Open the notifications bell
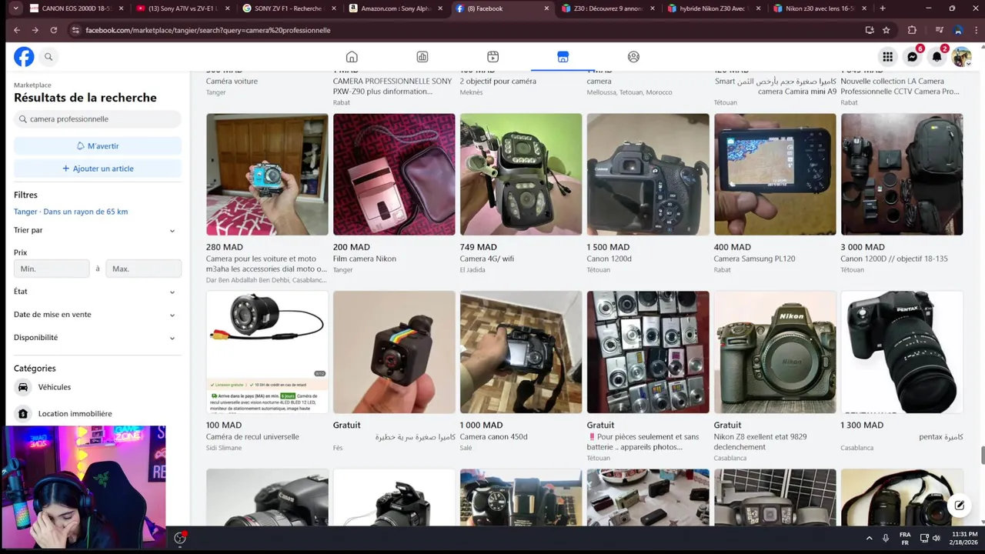 click(937, 57)
